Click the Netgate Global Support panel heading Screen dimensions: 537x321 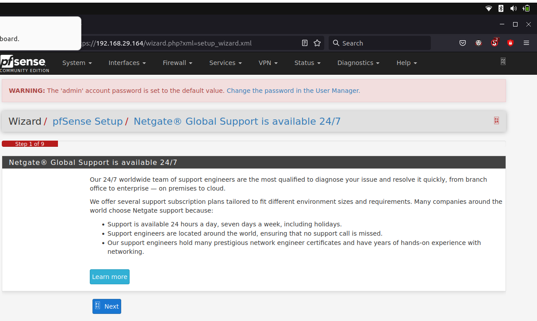tap(254, 162)
